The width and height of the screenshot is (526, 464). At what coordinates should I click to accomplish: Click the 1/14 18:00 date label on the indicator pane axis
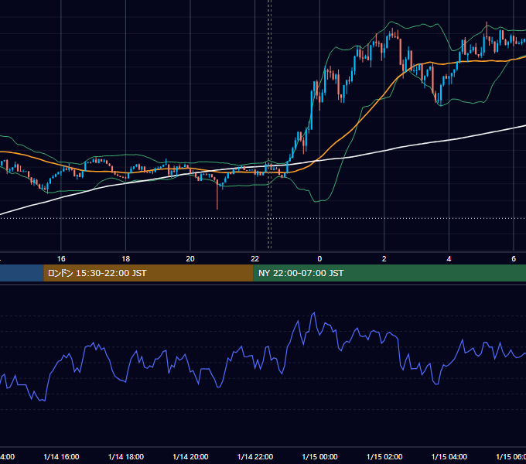[126, 457]
